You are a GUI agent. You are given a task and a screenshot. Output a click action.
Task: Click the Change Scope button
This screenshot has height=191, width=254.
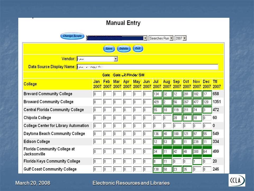point(72,36)
